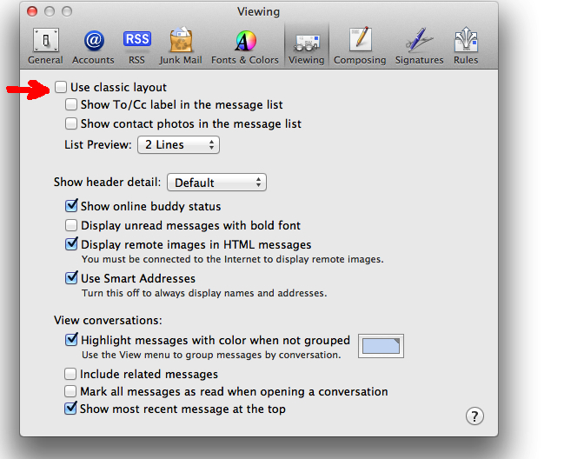Screen dimensions: 564x459
Task: Open the RSS preferences pane
Action: coord(137,46)
